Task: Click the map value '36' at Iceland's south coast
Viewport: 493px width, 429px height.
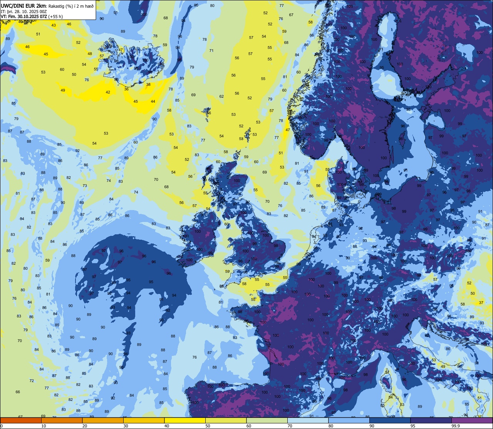Action: tap(126, 89)
